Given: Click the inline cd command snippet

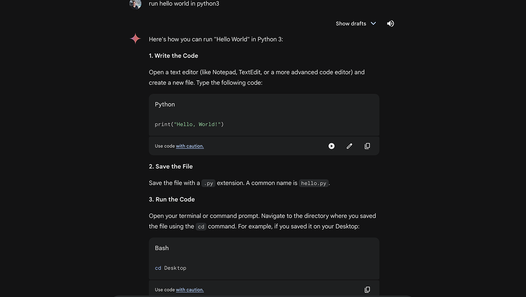Looking at the screenshot, I should [x=201, y=227].
